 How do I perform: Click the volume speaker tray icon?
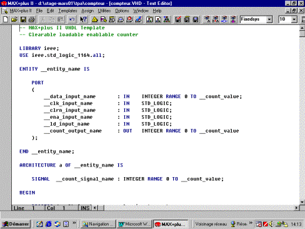[x=271, y=224]
